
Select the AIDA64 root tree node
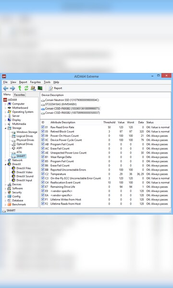coord(10,100)
